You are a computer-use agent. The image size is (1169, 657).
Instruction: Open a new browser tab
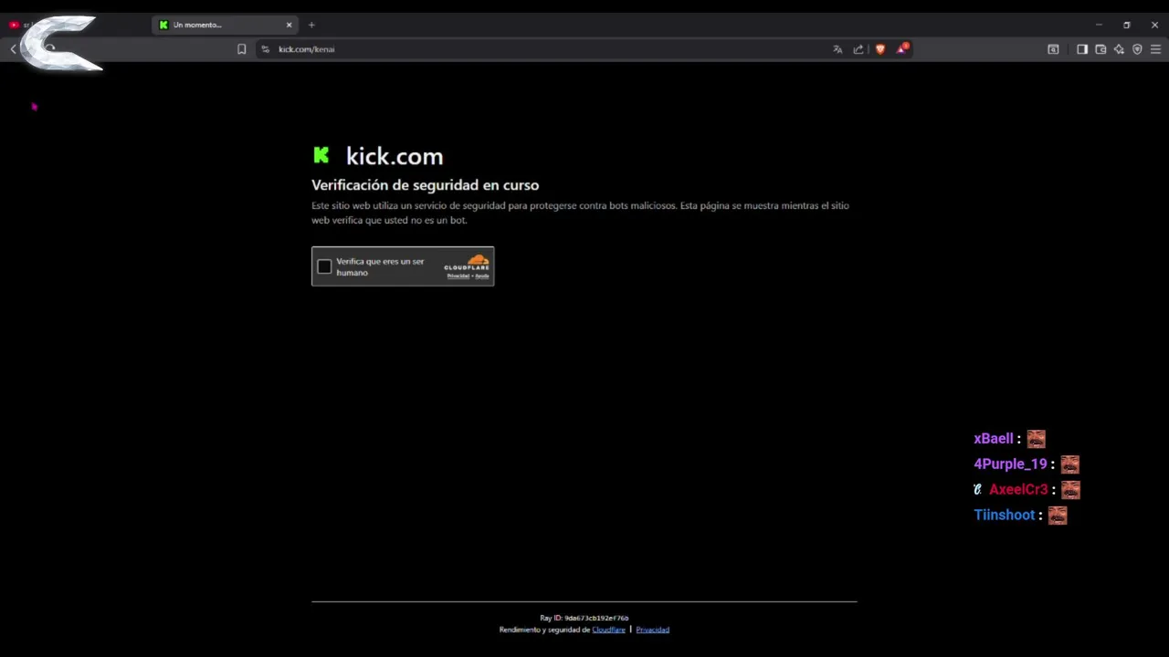pyautogui.click(x=311, y=25)
